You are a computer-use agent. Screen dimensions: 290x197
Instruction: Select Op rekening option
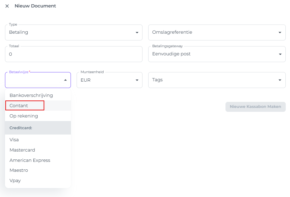[x=24, y=116]
